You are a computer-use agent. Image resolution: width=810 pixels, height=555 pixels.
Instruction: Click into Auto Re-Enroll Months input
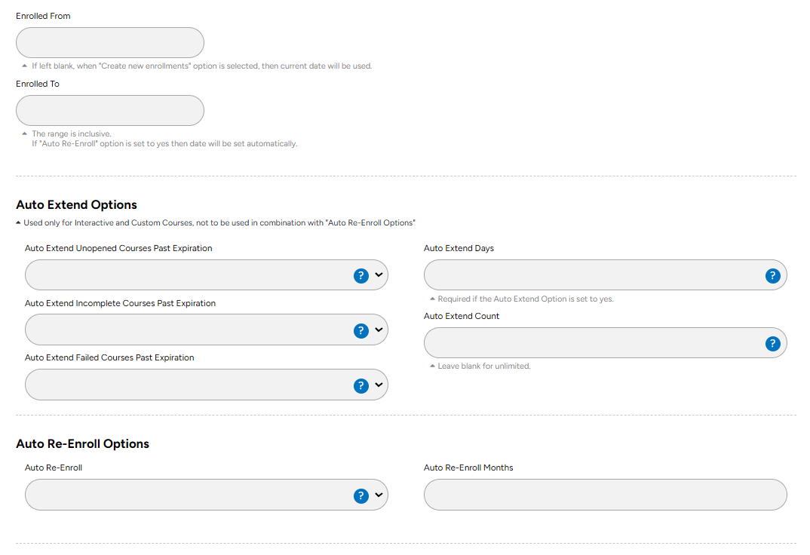606,495
